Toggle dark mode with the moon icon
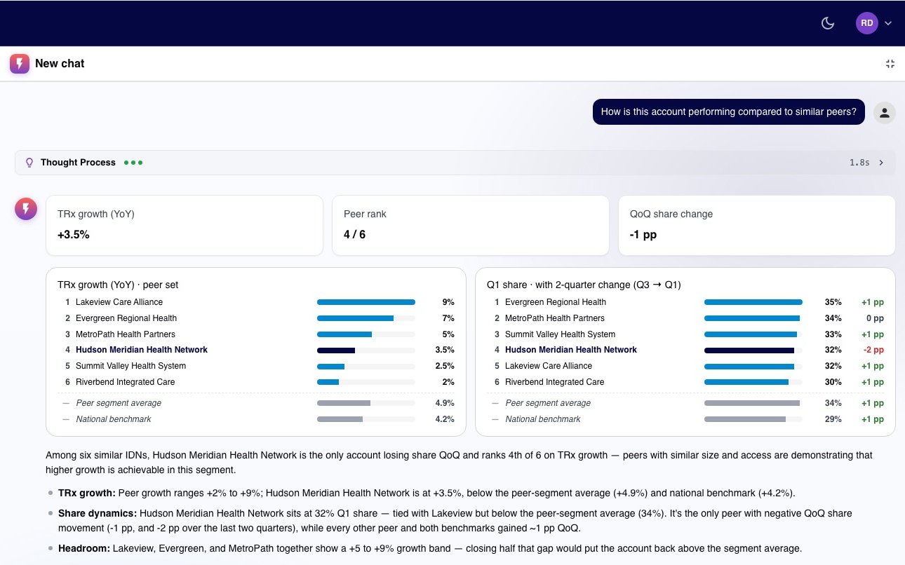 click(x=828, y=23)
